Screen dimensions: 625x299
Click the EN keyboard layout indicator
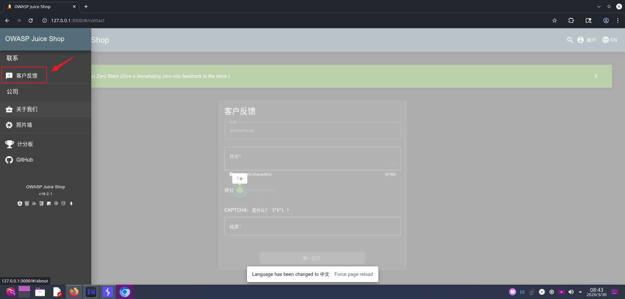pyautogui.click(x=522, y=292)
